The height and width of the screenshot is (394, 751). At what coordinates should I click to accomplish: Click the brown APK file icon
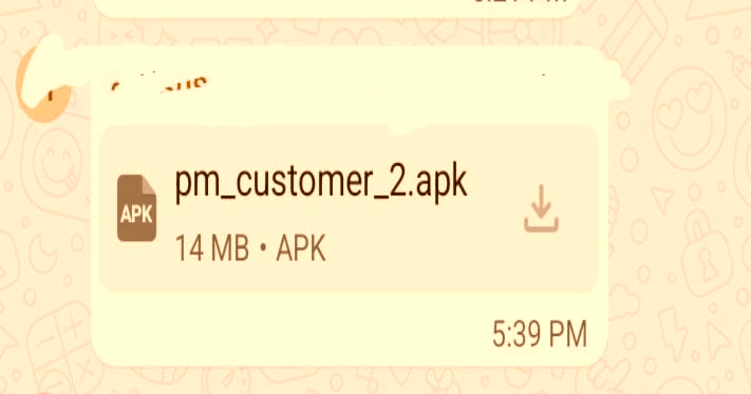point(136,208)
